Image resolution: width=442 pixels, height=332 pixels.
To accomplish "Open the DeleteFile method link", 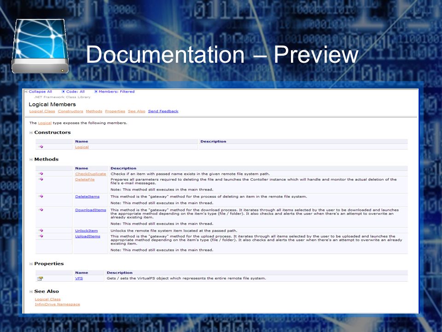I will (85, 179).
